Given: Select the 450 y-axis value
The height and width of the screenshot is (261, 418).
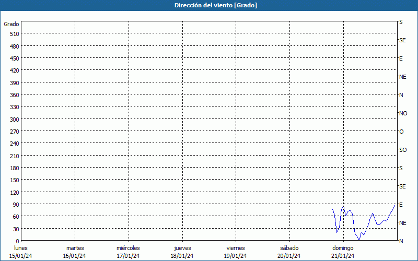Looking at the screenshot, I should (15, 58).
